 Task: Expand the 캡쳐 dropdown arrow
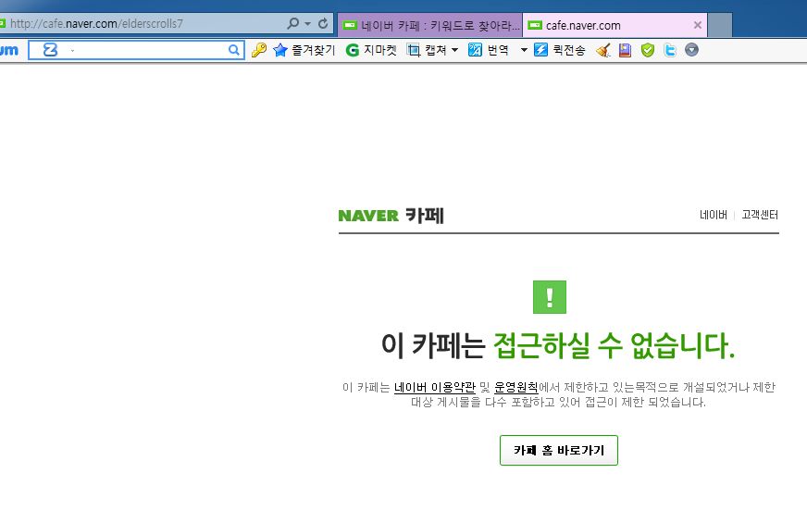point(454,50)
